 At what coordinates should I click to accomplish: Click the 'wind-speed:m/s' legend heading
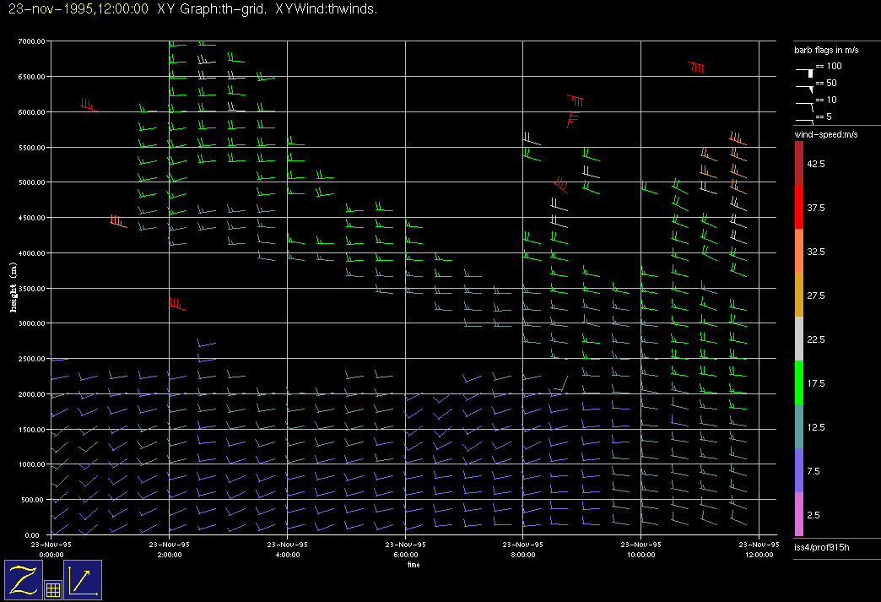click(x=824, y=135)
